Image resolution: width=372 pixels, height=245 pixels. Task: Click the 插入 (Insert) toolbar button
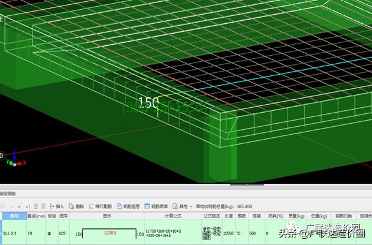point(57,206)
